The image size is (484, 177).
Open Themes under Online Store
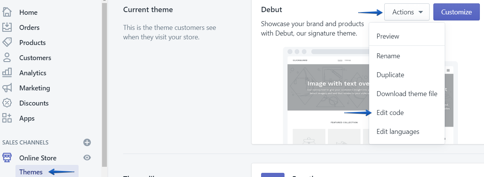(31, 172)
